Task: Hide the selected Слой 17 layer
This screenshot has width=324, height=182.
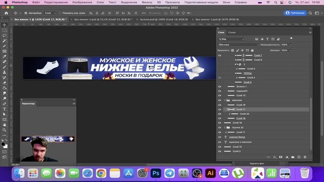Action: 219,109
